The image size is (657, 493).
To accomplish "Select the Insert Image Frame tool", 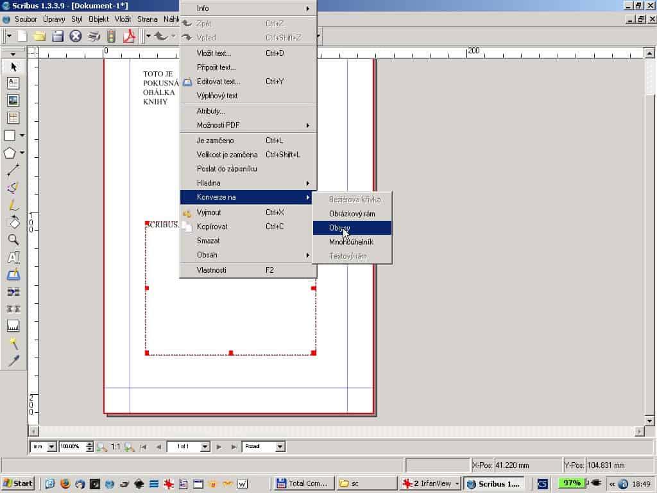I will [x=13, y=101].
